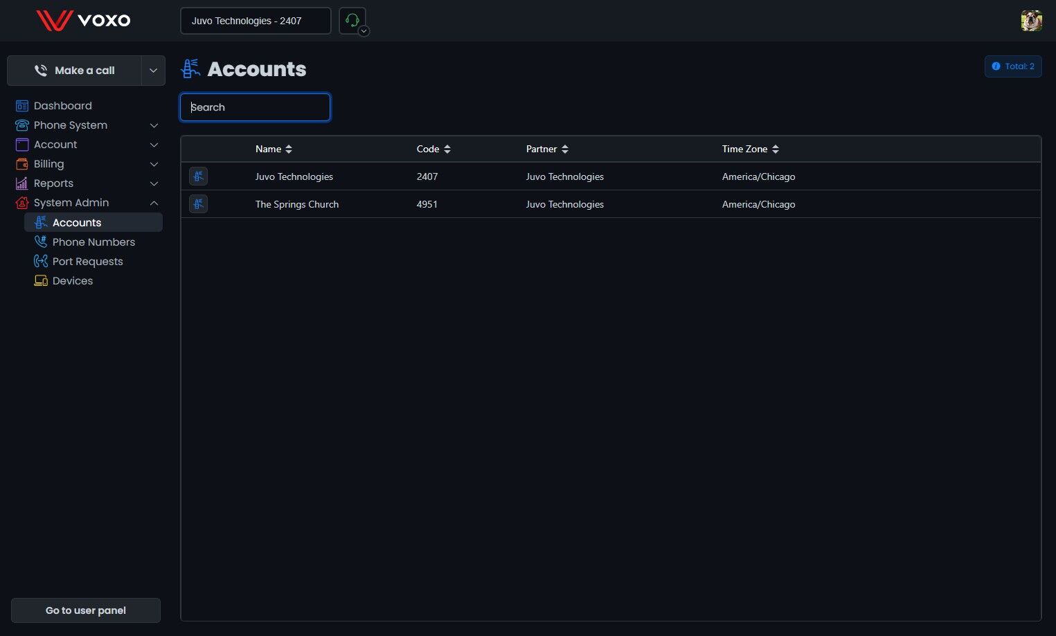
Task: Click the Total: 2 badge
Action: point(1013,66)
